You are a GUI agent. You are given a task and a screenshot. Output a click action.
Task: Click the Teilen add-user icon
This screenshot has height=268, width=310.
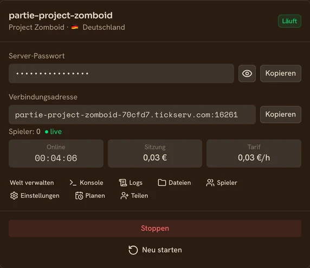tap(124, 195)
